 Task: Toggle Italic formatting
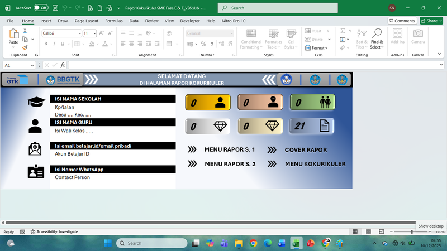click(54, 44)
